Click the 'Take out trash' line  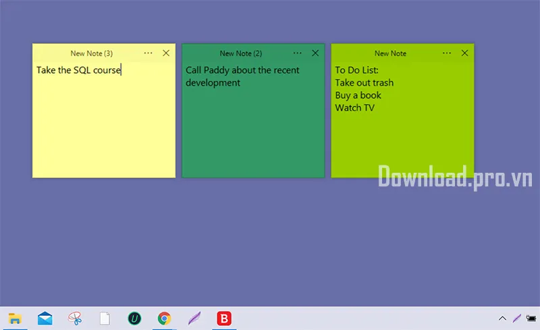(364, 83)
